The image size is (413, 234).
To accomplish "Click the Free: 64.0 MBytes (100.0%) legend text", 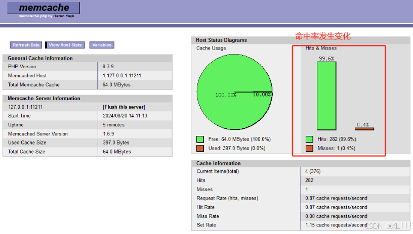I will 239,139.
